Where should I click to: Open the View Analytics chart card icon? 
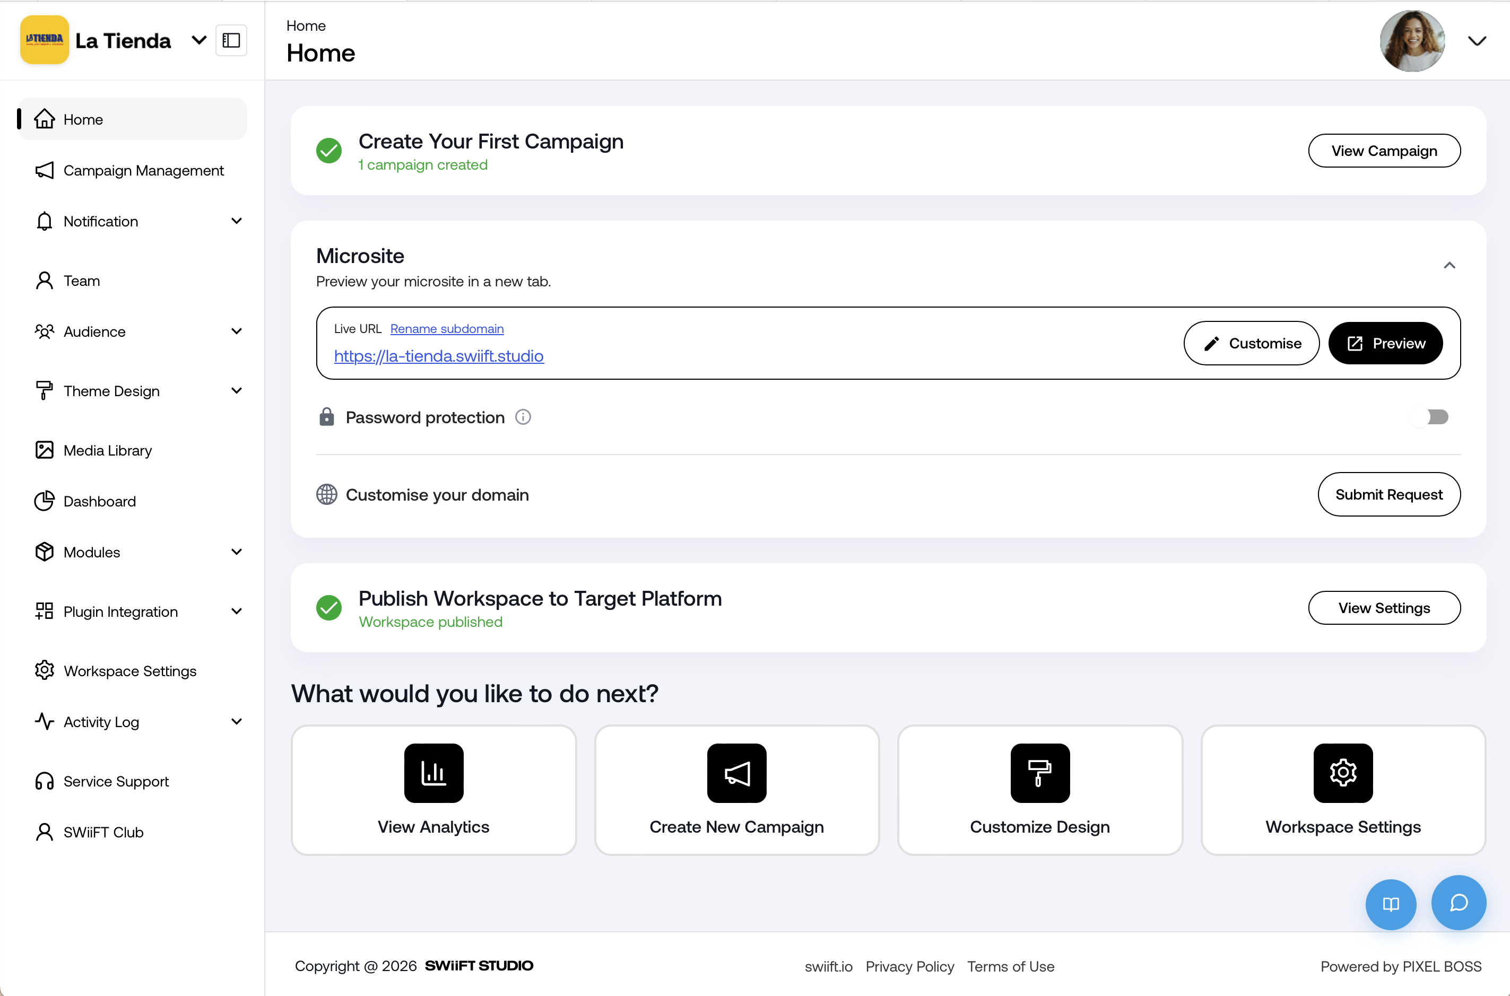(433, 773)
